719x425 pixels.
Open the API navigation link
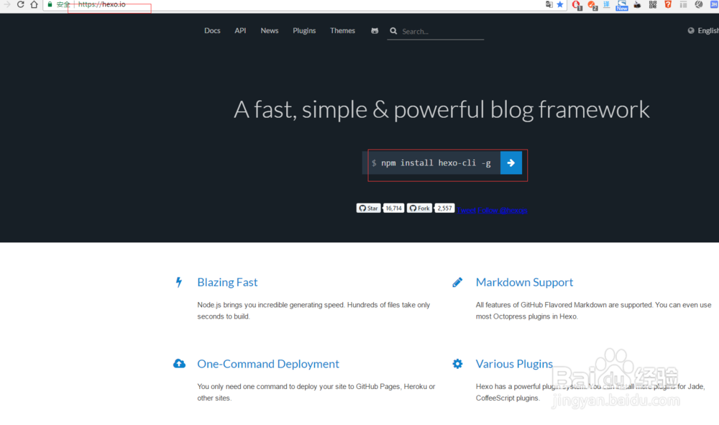[240, 31]
